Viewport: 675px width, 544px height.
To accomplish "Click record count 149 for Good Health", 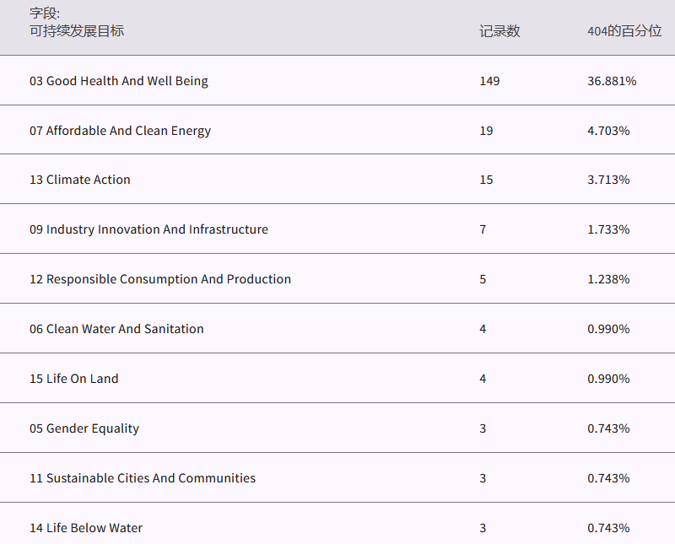I will [489, 81].
